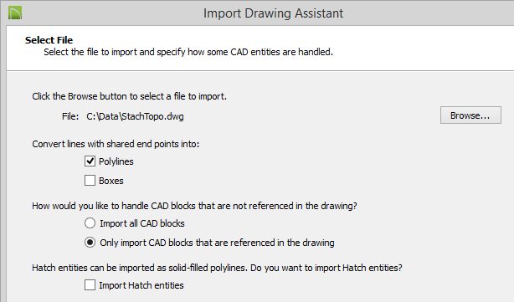
Task: Click the CAD blocks not referenced question
Action: pyautogui.click(x=194, y=206)
